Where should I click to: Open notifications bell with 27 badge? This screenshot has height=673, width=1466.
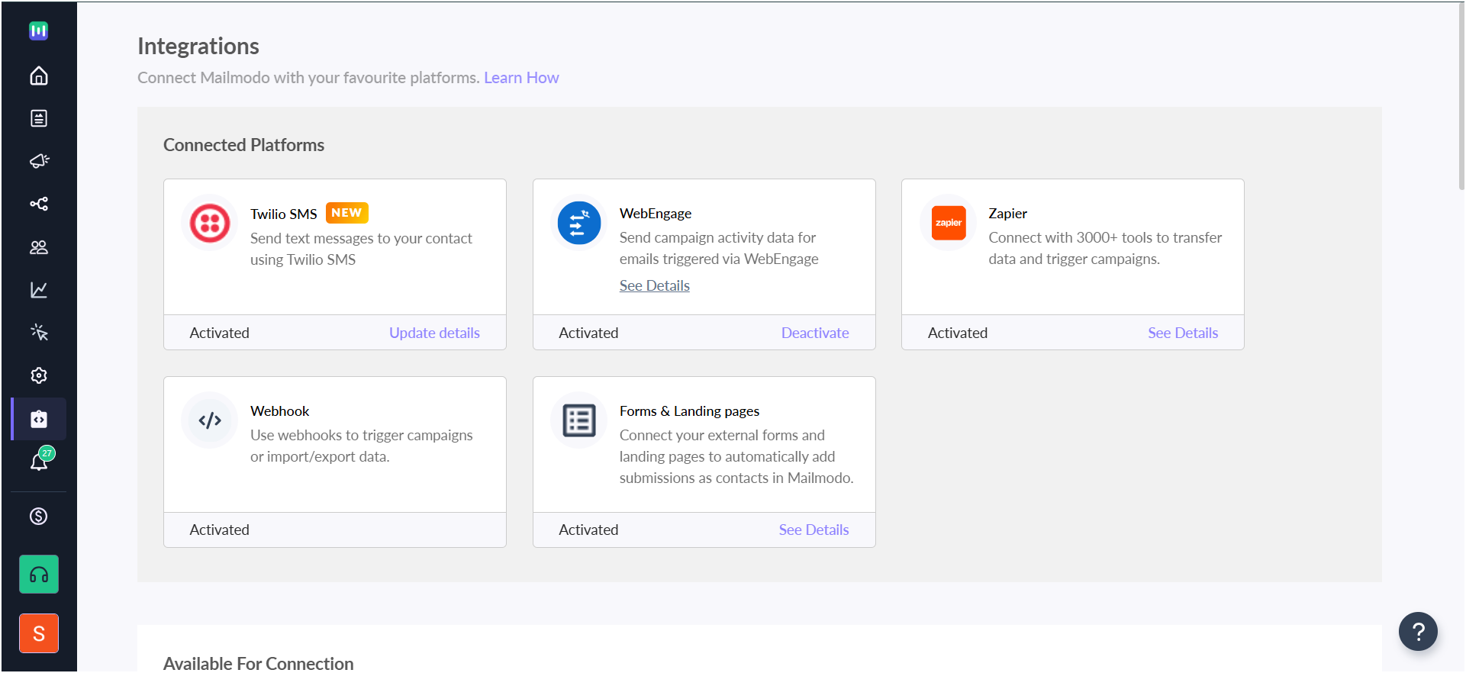tap(40, 460)
